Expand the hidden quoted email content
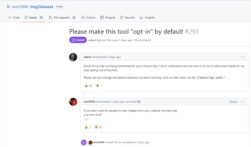Image resolution: width=251 pixels, height=147 pixels. click(86, 119)
